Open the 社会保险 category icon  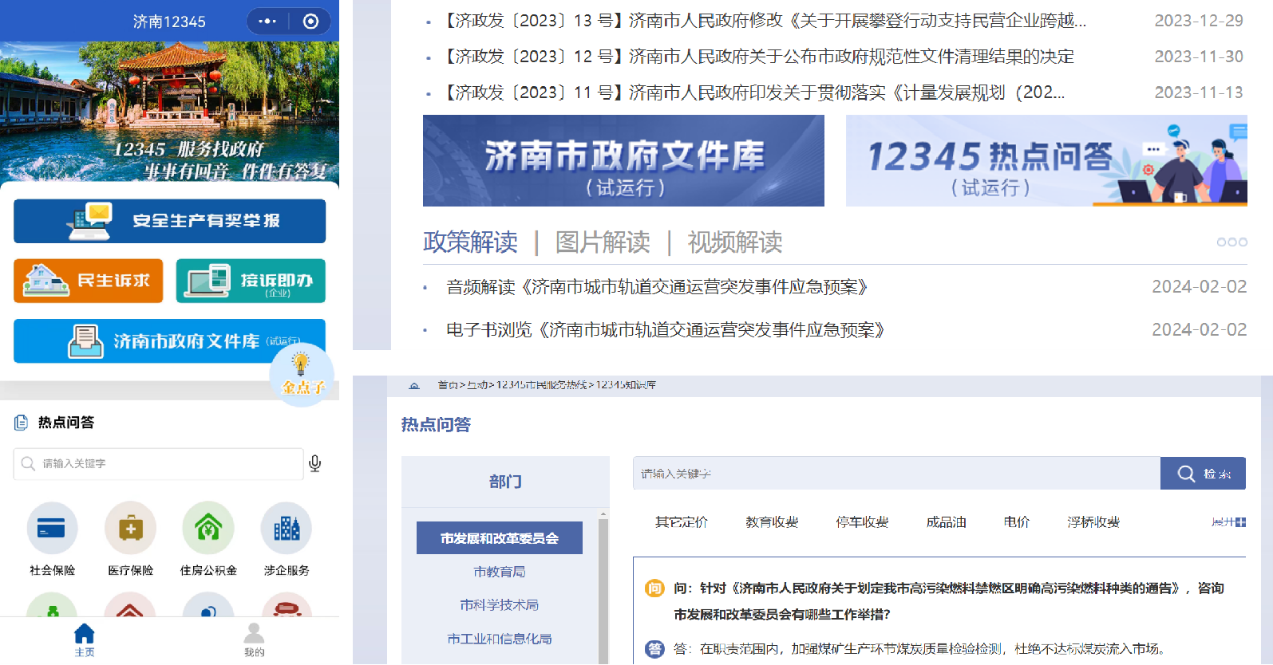(52, 529)
